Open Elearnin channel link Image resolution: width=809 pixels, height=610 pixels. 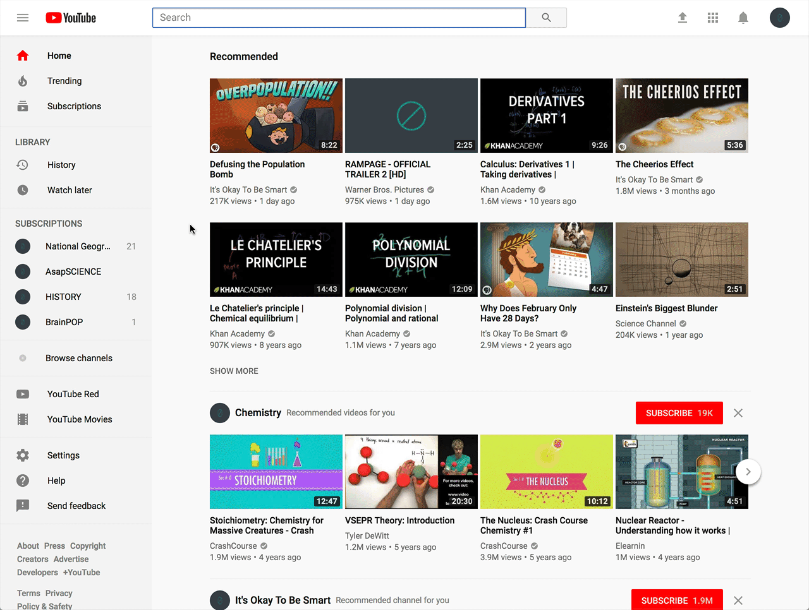click(x=630, y=546)
